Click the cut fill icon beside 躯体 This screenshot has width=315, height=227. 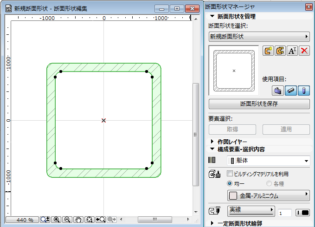(x=212, y=160)
